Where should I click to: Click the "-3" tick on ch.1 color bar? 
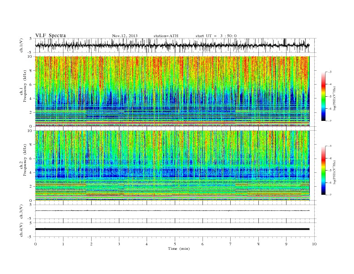click(x=330, y=72)
